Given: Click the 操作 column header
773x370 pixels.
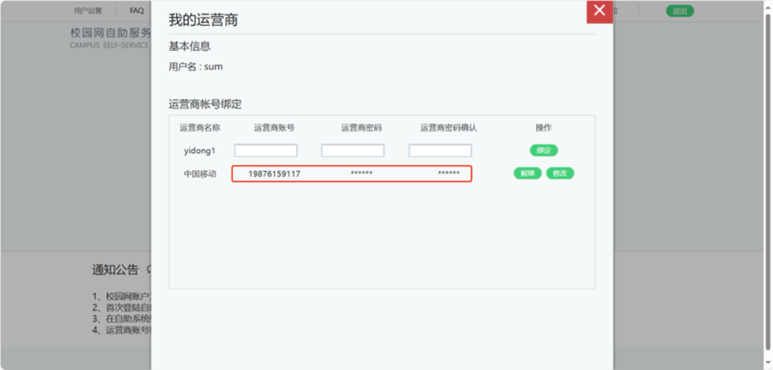Looking at the screenshot, I should pos(543,128).
